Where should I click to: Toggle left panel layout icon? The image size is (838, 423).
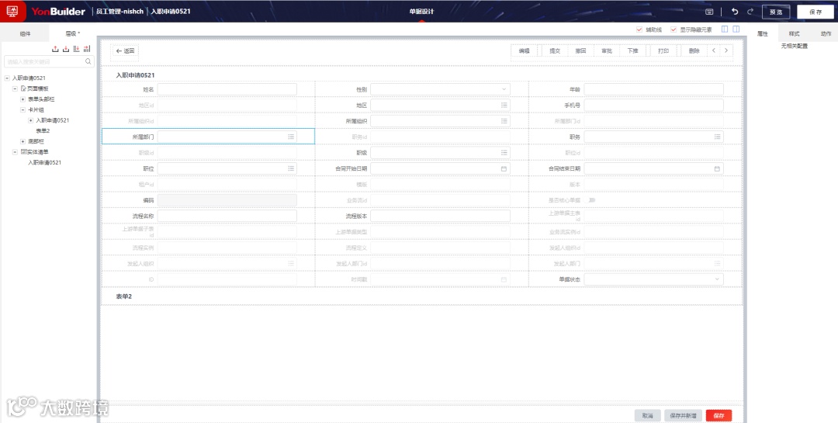[x=725, y=29]
